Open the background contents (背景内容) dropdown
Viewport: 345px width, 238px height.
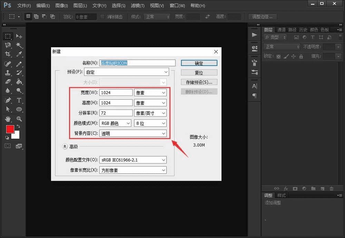click(x=133, y=133)
